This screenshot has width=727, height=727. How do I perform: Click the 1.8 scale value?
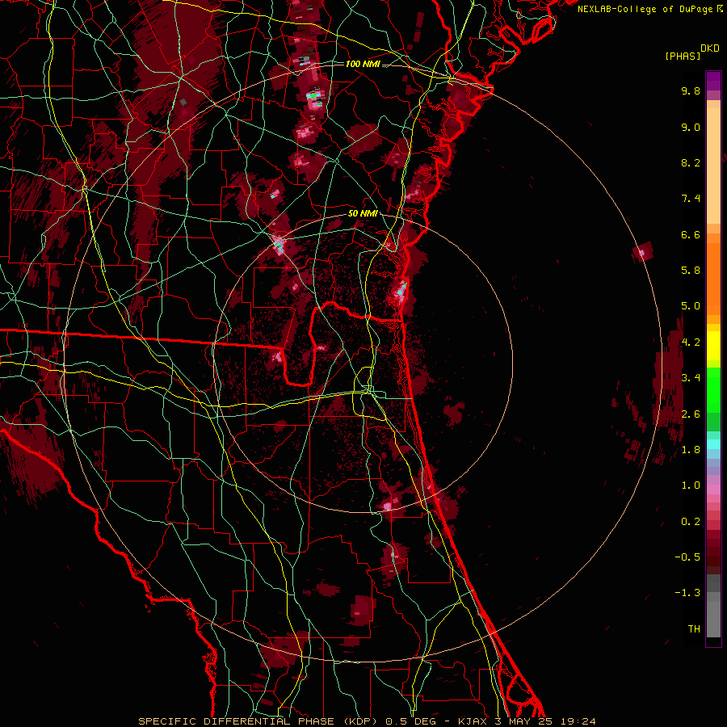pos(691,450)
